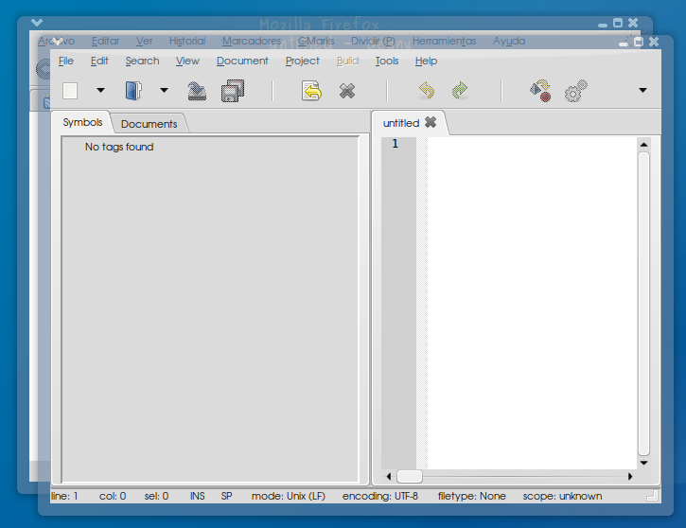Click the horizontal scrollbar right arrow
This screenshot has width=686, height=528.
point(630,476)
